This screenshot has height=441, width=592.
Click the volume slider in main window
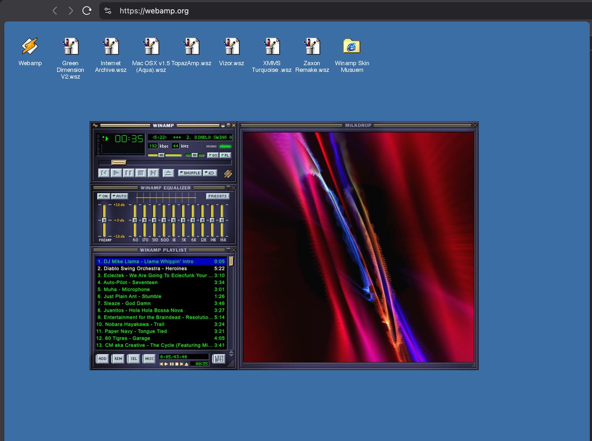point(165,155)
